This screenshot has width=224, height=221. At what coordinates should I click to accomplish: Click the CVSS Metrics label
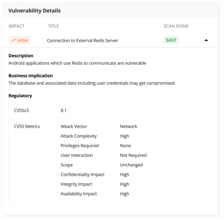click(27, 126)
